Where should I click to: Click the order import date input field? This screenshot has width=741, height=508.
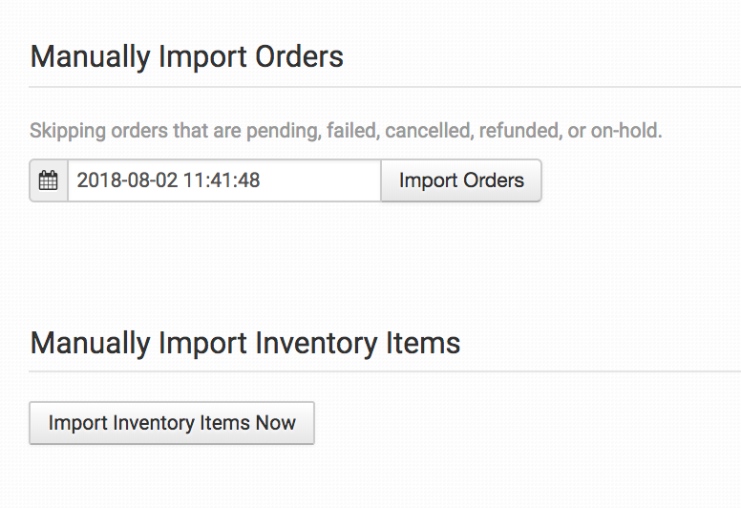coord(224,180)
